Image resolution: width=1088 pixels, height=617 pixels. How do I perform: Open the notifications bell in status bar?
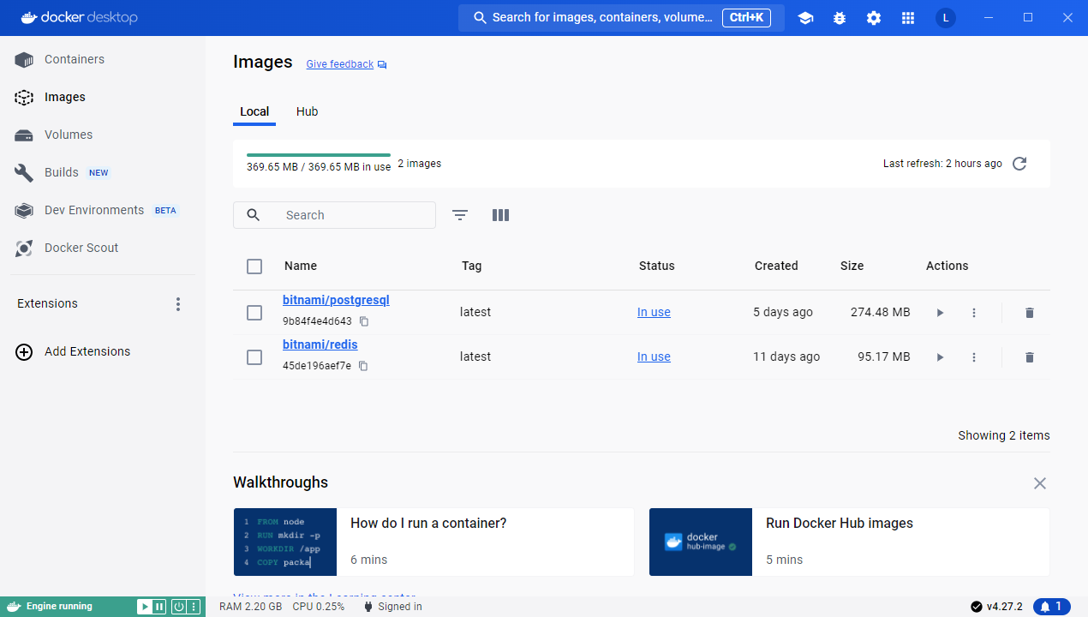[1052, 607]
